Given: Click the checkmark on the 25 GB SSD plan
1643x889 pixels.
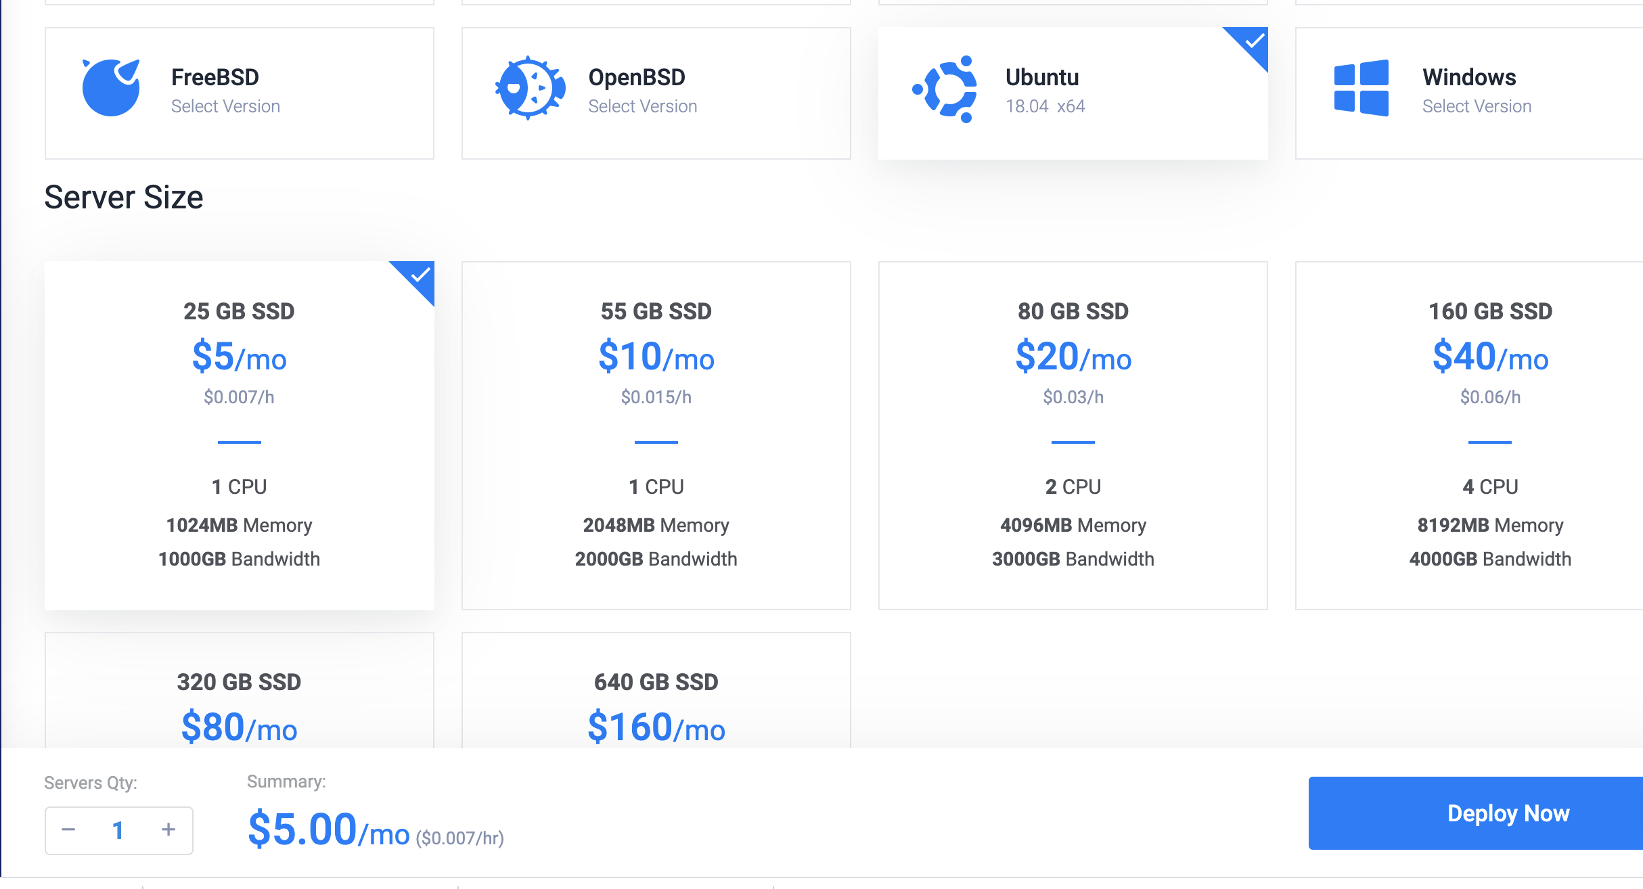Looking at the screenshot, I should (420, 275).
